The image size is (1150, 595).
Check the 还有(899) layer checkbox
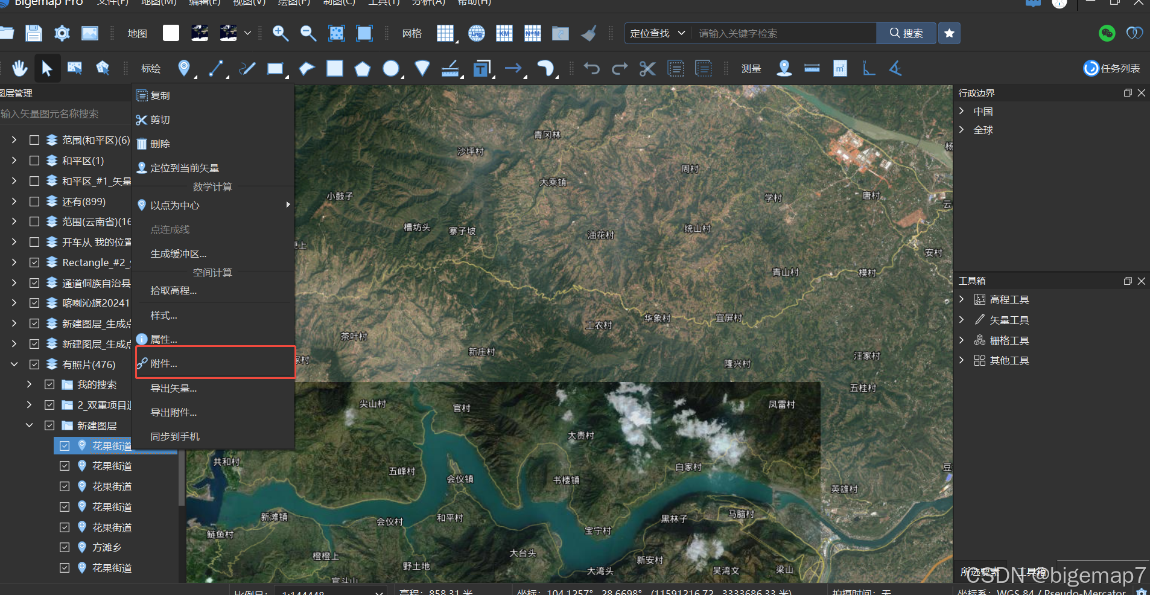pyautogui.click(x=34, y=202)
